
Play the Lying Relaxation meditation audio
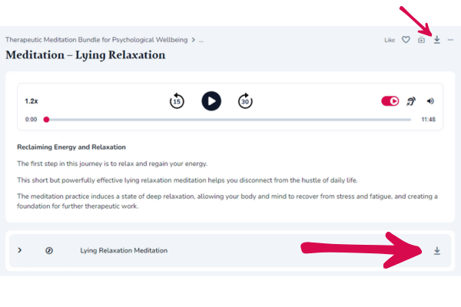pyautogui.click(x=211, y=101)
